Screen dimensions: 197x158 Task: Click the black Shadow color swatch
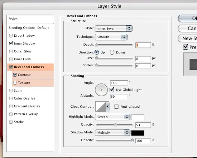point(138,133)
